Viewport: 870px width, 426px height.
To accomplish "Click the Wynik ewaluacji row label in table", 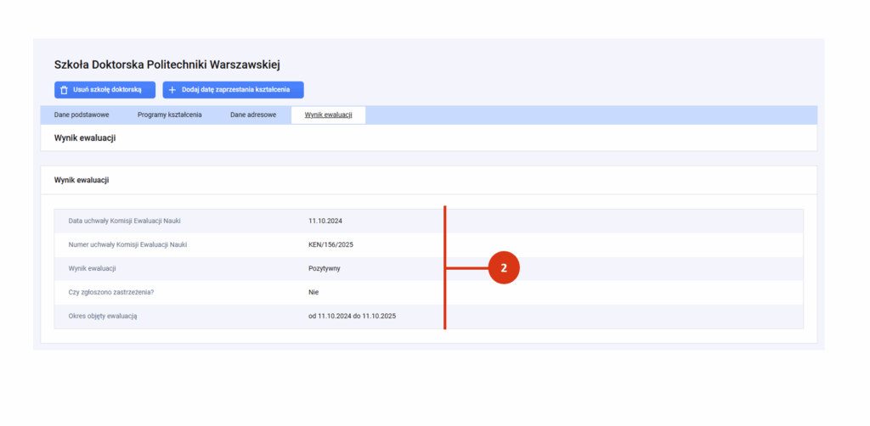I will [92, 268].
